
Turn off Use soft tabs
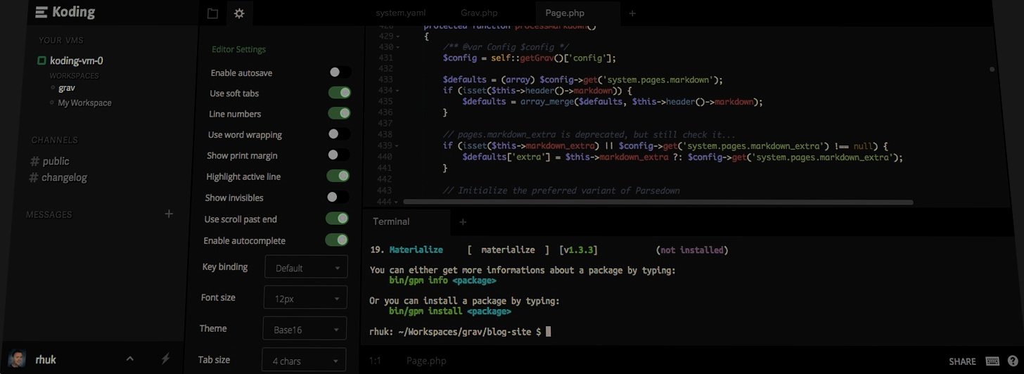click(x=339, y=92)
